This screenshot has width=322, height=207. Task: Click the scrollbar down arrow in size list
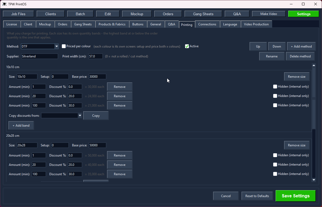(314, 180)
